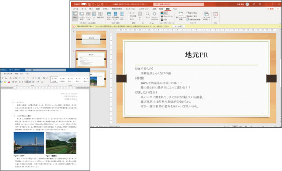Click the Save icon in PowerPoint title bar

click(x=89, y=4)
